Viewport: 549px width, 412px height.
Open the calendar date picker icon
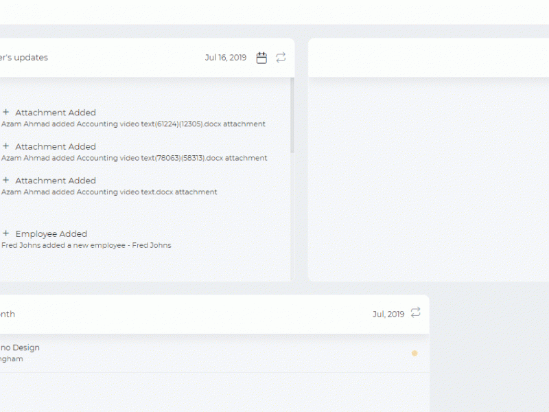pyautogui.click(x=261, y=58)
